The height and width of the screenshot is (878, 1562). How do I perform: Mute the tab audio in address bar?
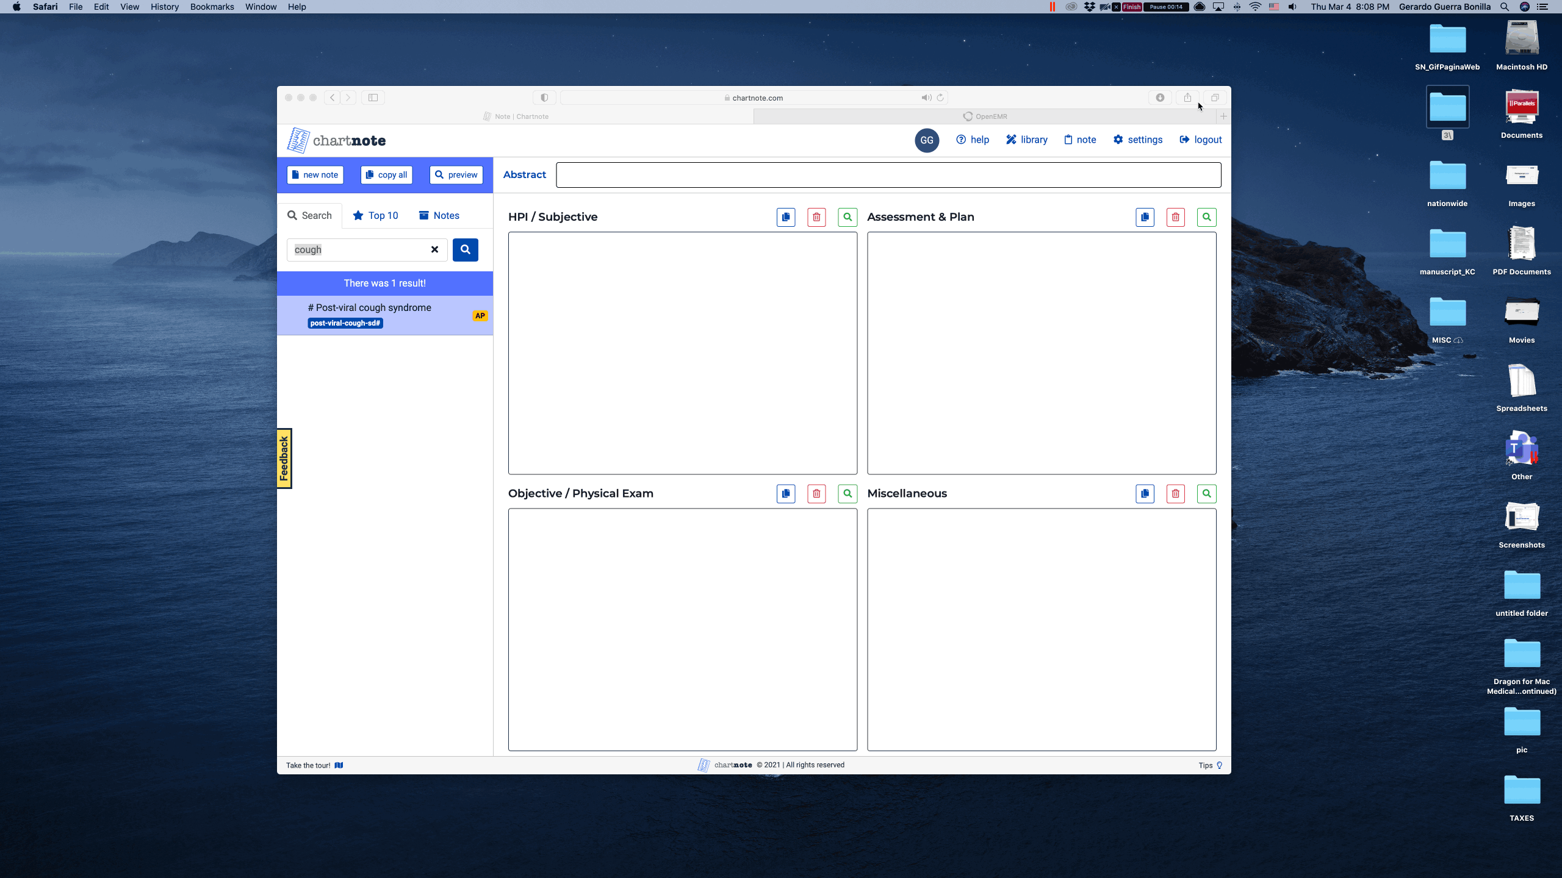point(926,98)
